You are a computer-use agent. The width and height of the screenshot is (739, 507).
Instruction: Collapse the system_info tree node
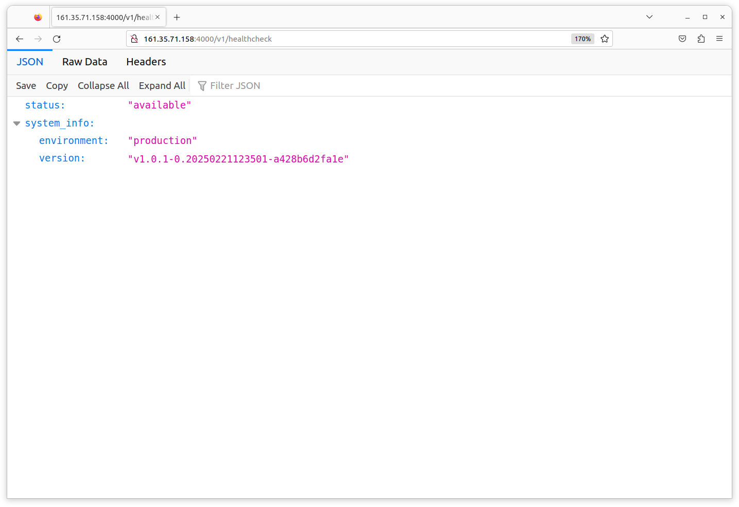pyautogui.click(x=16, y=123)
